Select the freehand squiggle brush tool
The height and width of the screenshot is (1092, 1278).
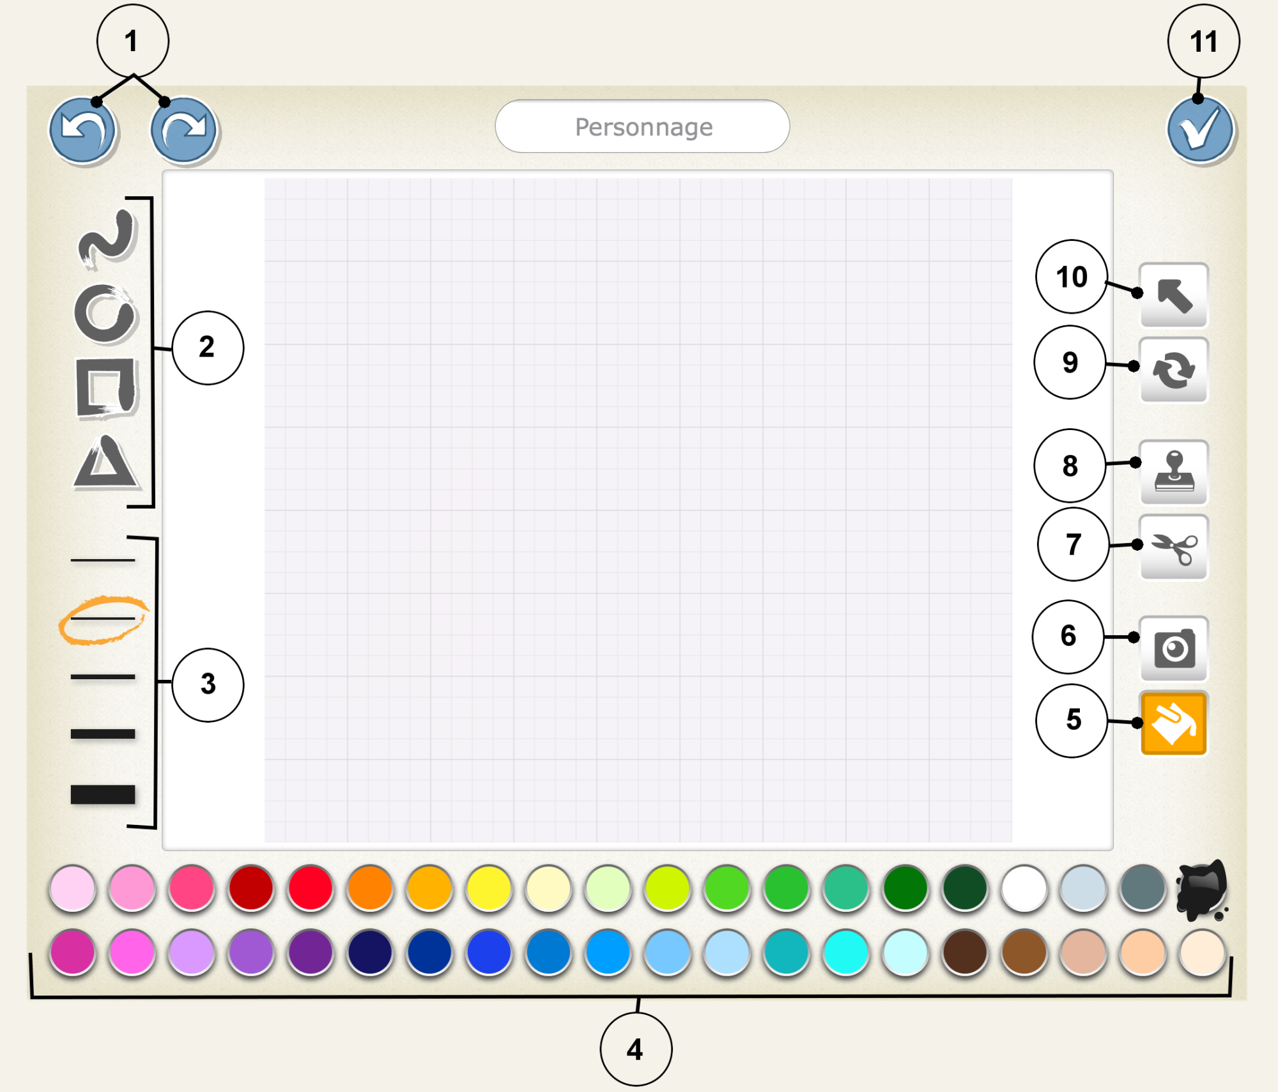click(107, 240)
